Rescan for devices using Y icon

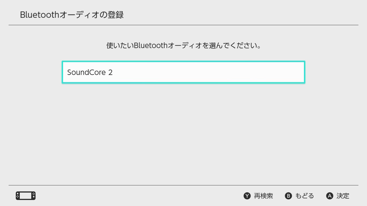pos(247,196)
